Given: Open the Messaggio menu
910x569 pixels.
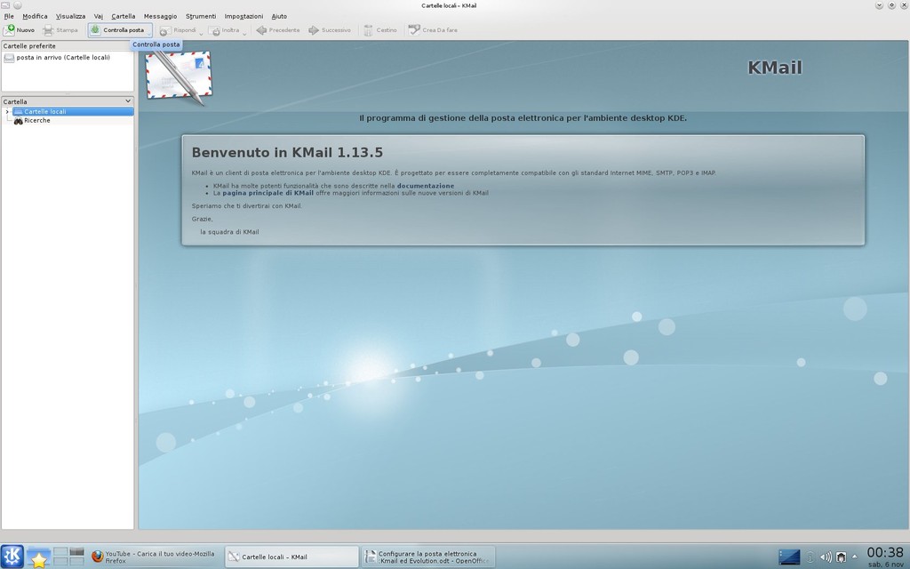Looking at the screenshot, I should click(x=159, y=15).
